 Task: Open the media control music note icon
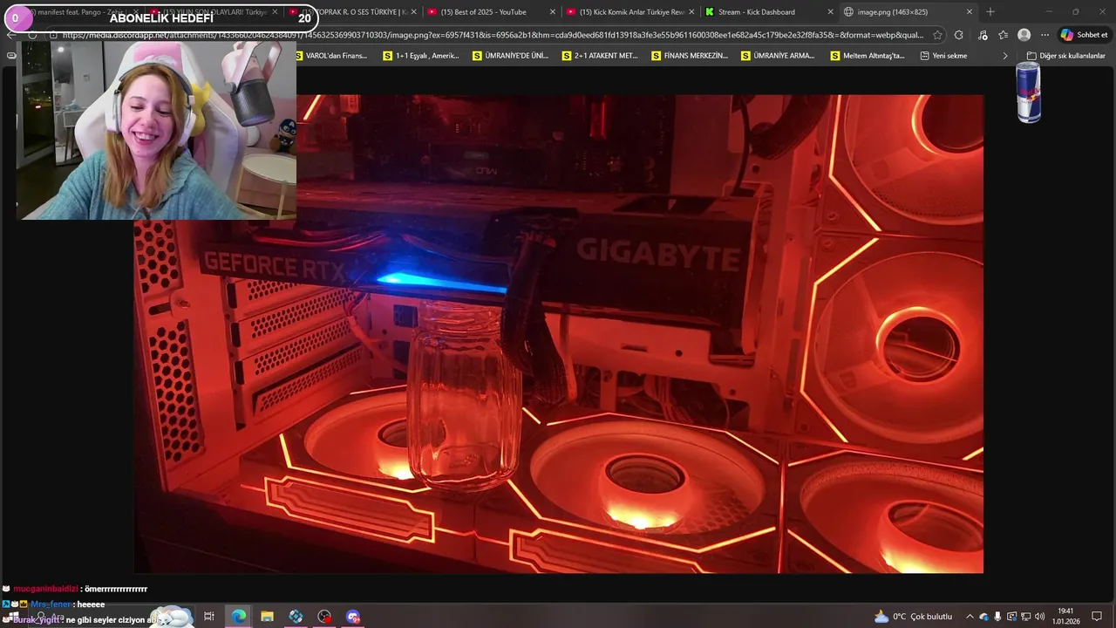pyautogui.click(x=983, y=35)
